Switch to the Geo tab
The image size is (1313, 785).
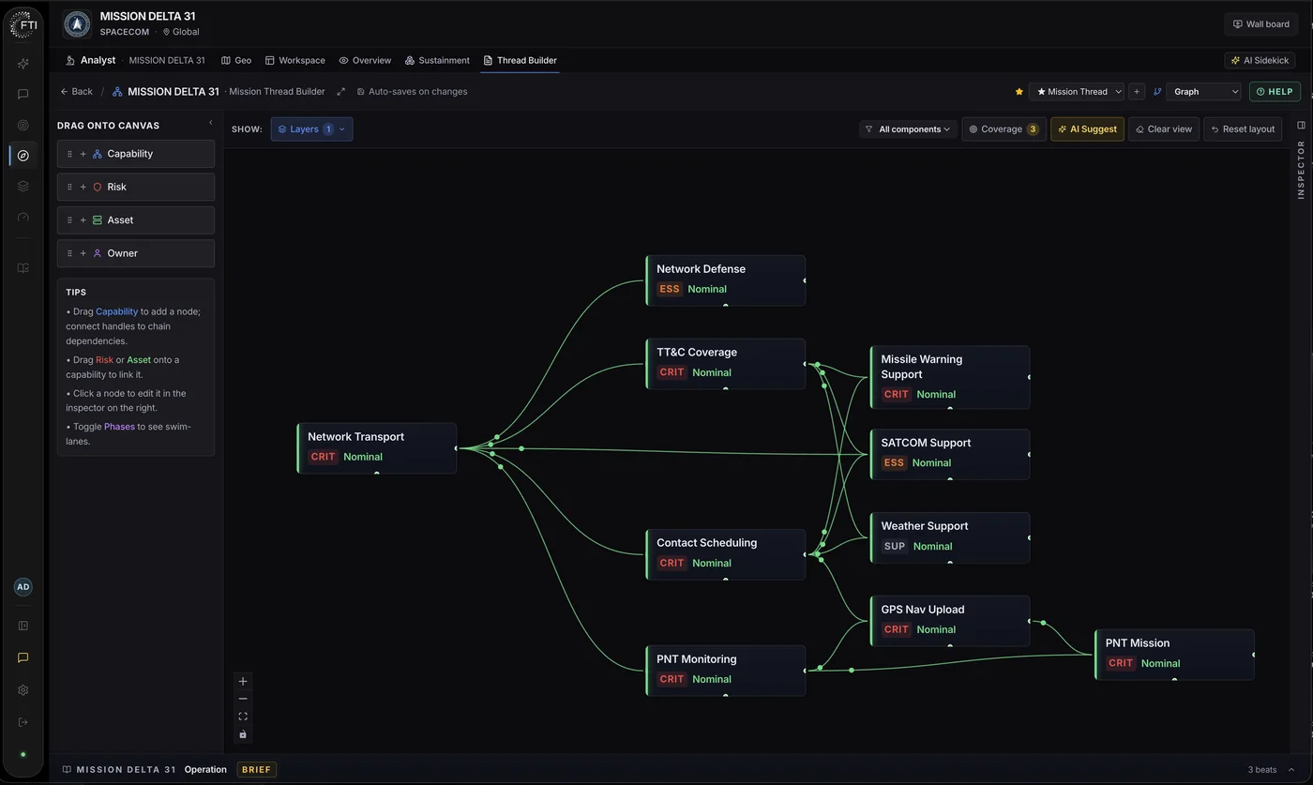pyautogui.click(x=236, y=60)
